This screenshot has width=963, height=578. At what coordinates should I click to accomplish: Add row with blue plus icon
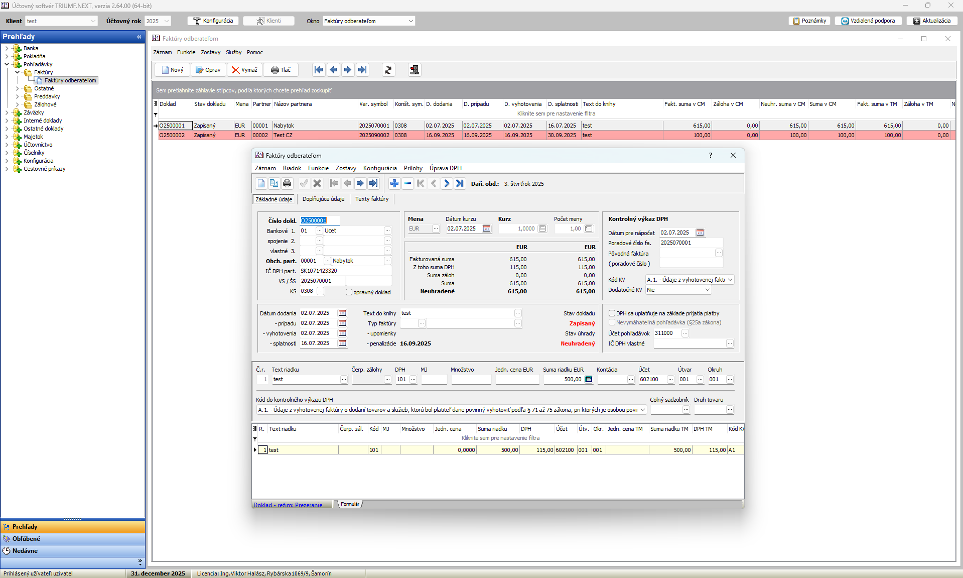tap(394, 183)
